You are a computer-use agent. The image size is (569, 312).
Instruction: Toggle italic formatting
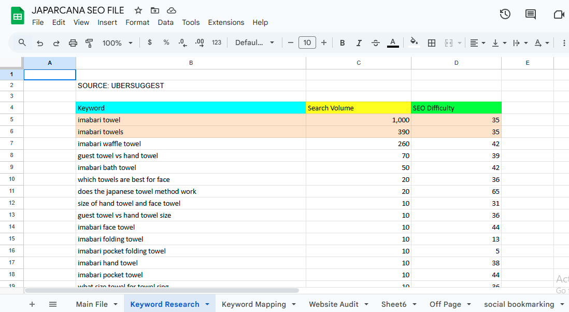pyautogui.click(x=359, y=43)
